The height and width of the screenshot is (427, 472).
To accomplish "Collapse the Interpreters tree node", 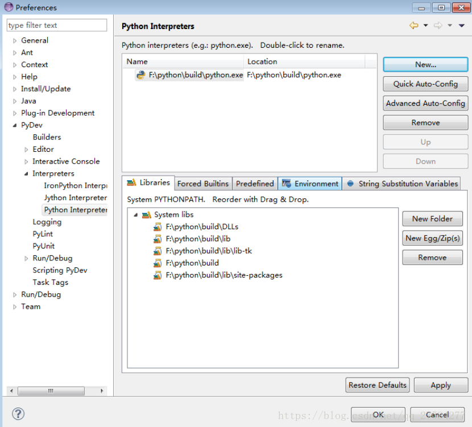I will 26,173.
